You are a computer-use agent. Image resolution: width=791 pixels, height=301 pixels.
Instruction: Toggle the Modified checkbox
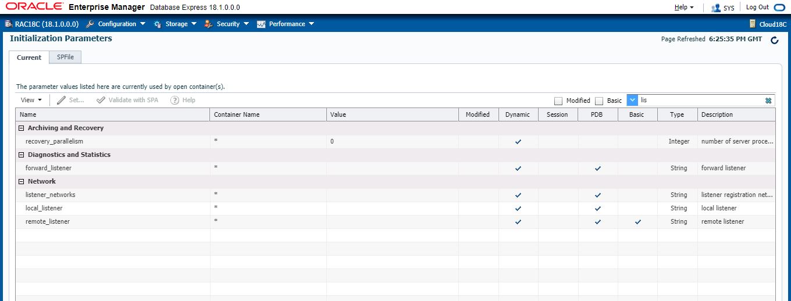558,101
